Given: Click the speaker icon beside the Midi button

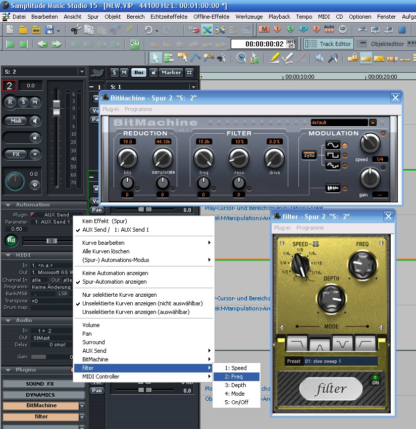Looking at the screenshot, I should tap(35, 121).
